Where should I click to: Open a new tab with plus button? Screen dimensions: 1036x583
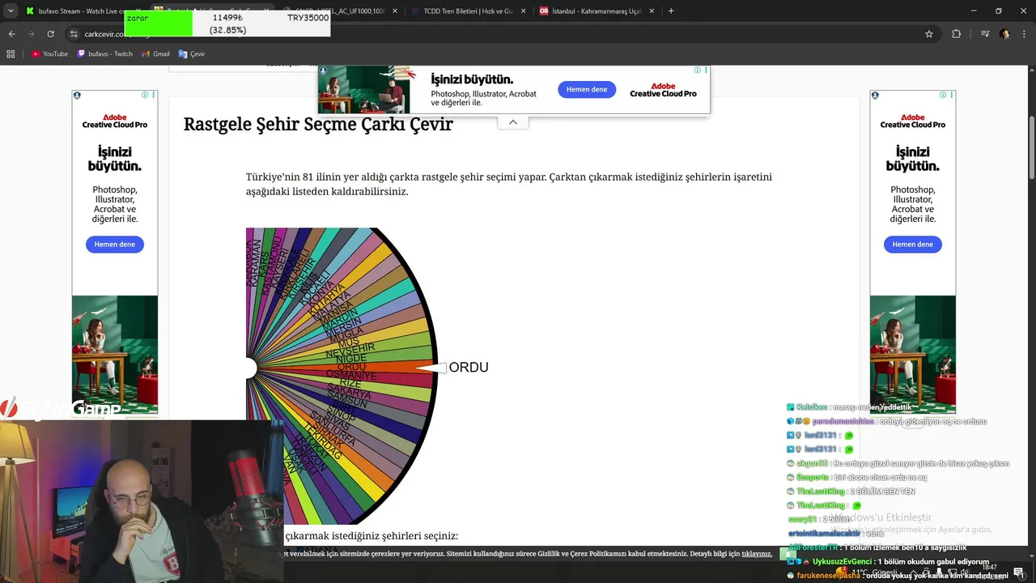(x=671, y=11)
